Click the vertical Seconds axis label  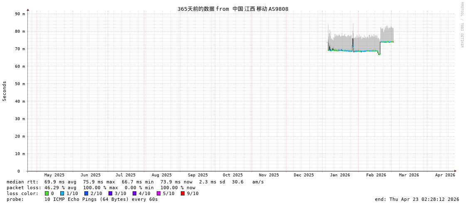(5, 91)
